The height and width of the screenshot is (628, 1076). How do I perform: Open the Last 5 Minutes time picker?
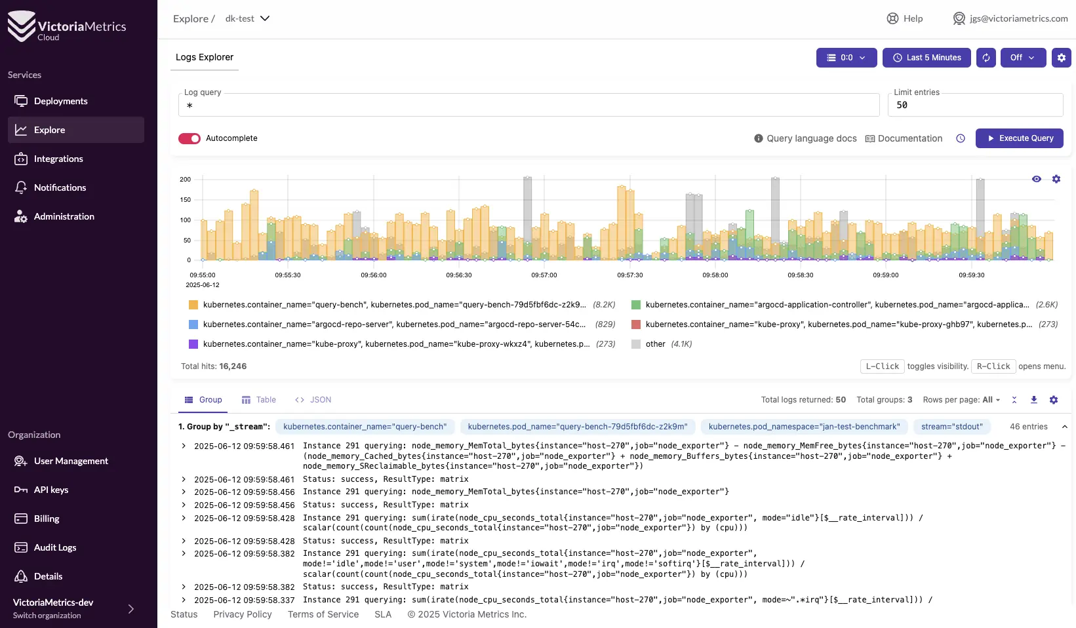click(x=927, y=58)
